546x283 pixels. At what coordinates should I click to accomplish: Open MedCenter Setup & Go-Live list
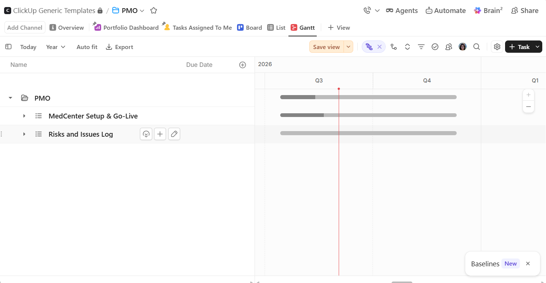(93, 116)
